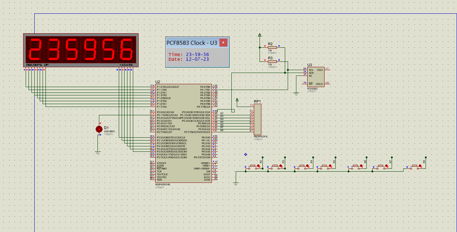
Task: Click the ABCDEFG DP segment label
Action: pos(38,65)
